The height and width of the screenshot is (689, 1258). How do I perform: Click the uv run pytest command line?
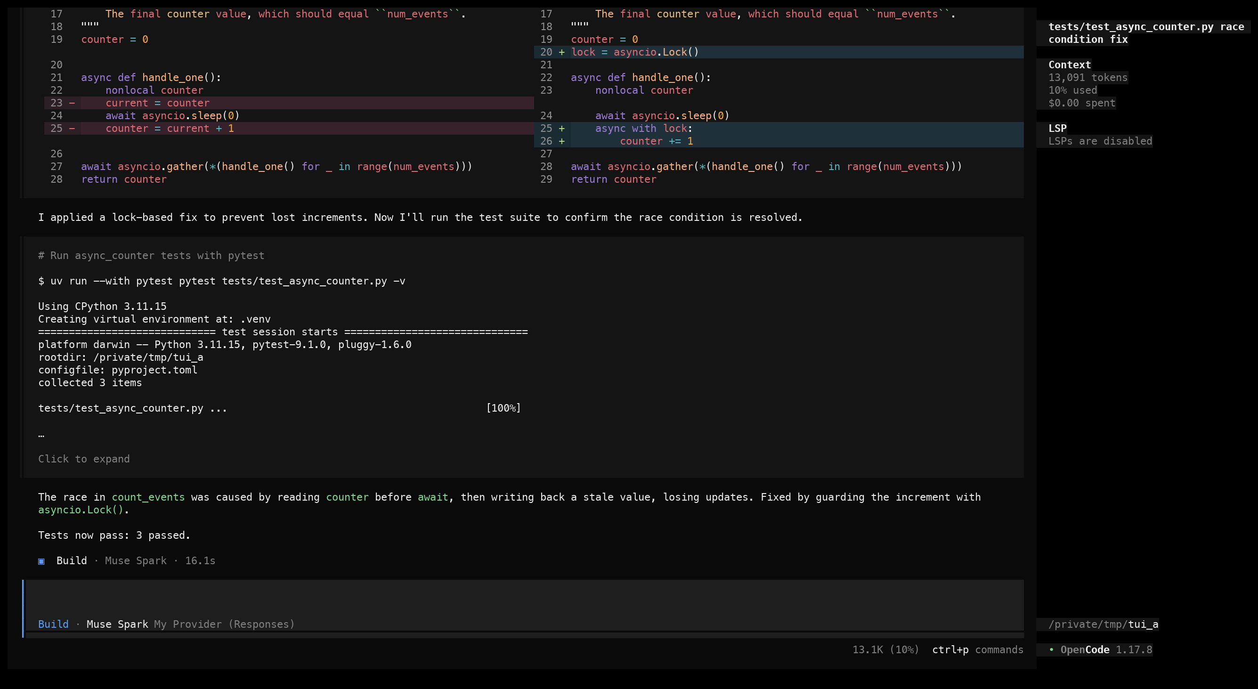click(222, 281)
